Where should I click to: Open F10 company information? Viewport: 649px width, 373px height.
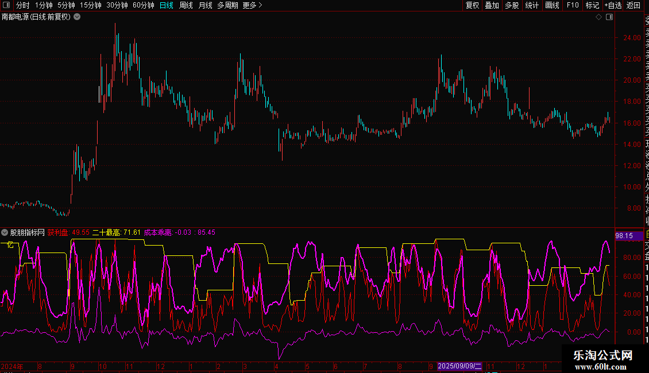pyautogui.click(x=573, y=6)
